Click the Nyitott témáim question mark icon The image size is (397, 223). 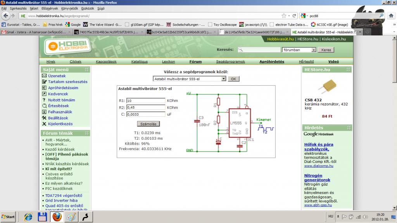pos(44,100)
